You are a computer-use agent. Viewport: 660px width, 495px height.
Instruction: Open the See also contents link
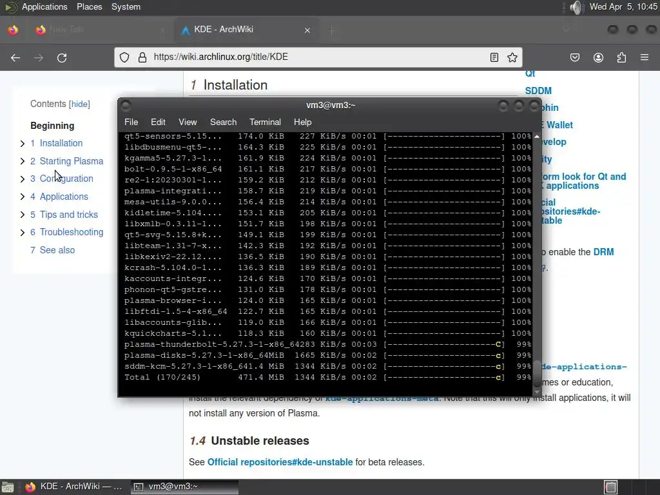click(x=53, y=250)
